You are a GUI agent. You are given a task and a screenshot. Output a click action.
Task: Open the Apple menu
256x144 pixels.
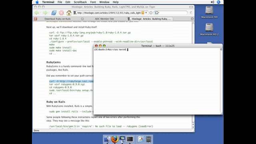37,2
